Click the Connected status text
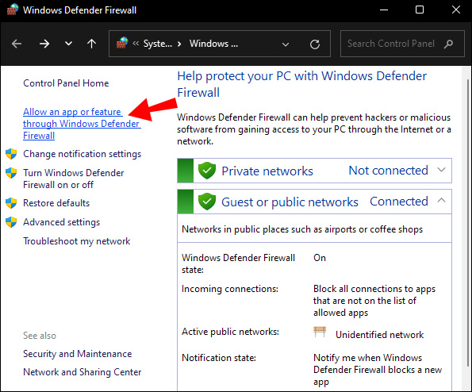The image size is (472, 392). tap(399, 202)
